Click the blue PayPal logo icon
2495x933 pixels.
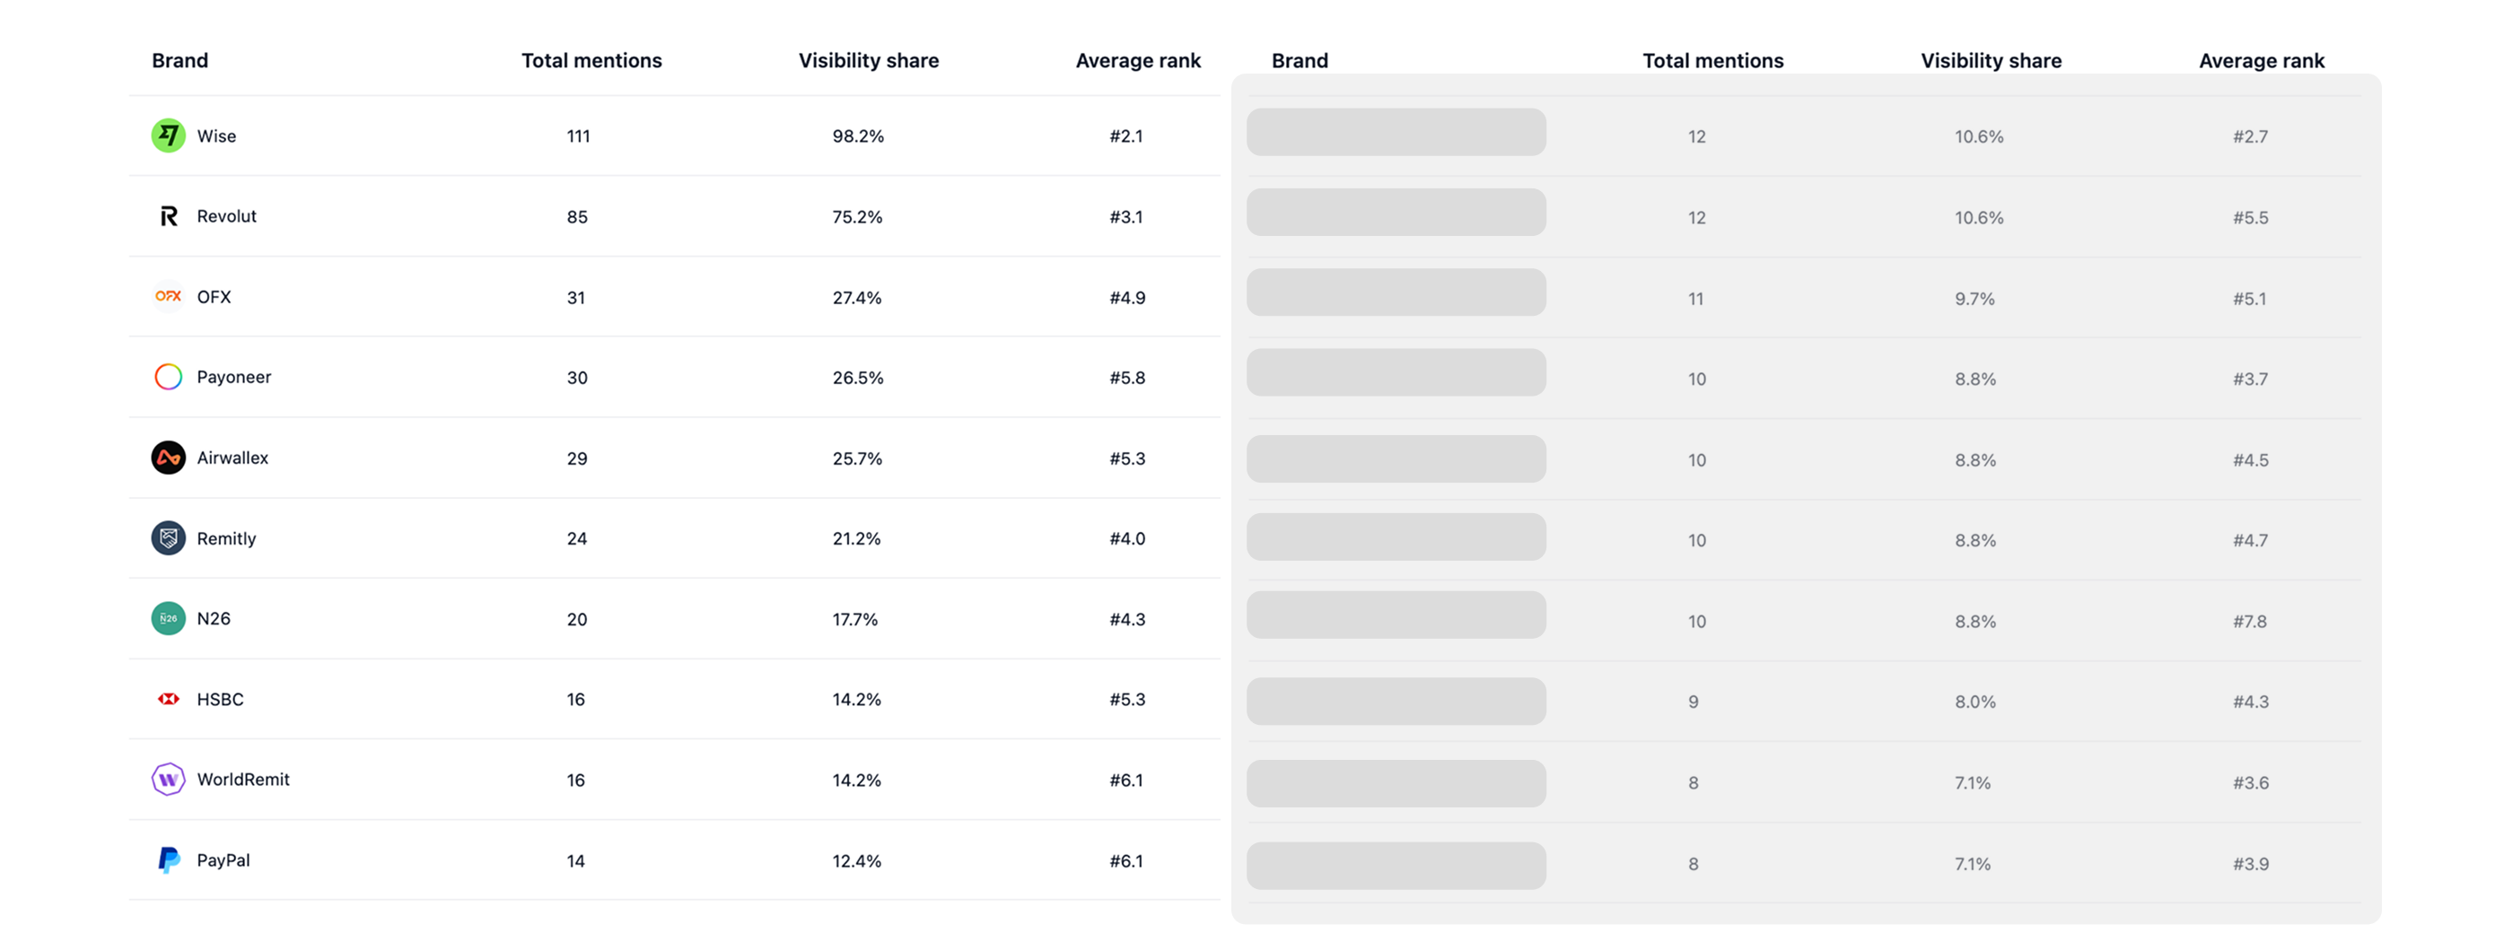point(169,859)
